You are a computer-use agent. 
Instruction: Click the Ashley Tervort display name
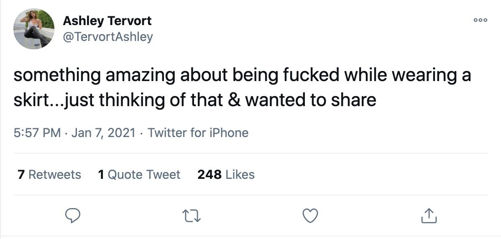[x=107, y=20]
